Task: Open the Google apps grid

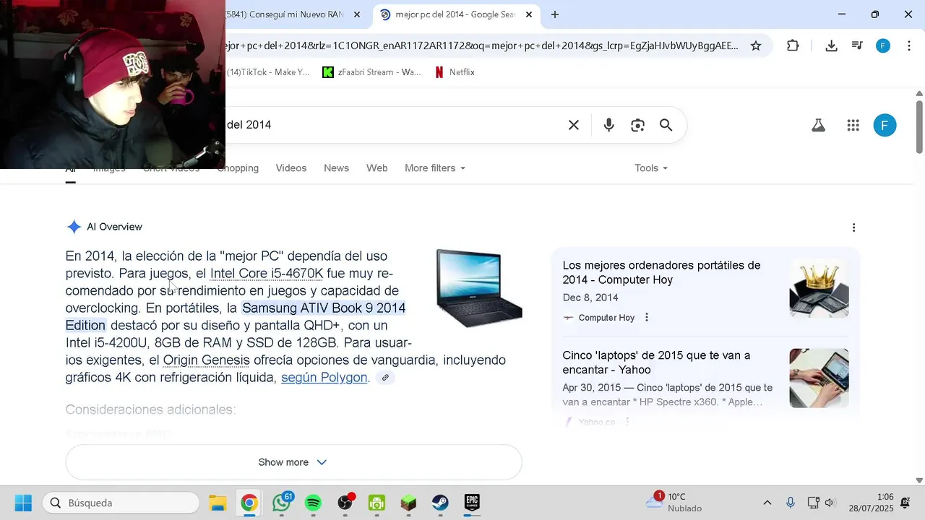Action: pyautogui.click(x=853, y=125)
